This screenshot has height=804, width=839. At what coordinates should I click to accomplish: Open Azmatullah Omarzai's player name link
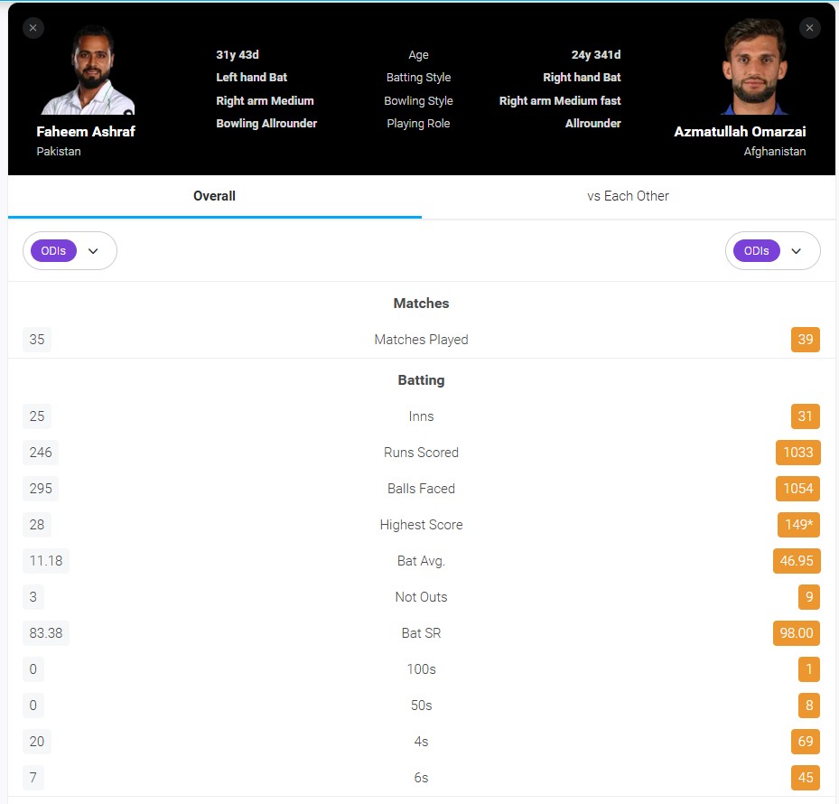[740, 132]
